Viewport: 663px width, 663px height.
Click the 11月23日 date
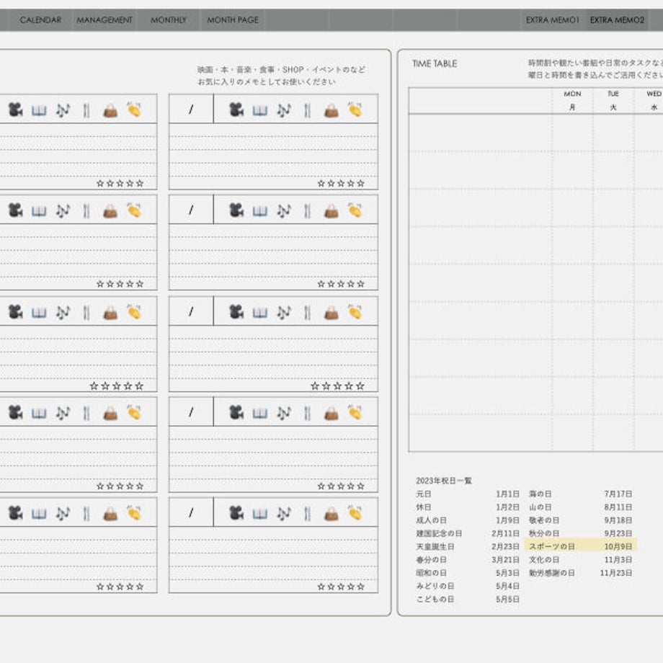click(616, 573)
